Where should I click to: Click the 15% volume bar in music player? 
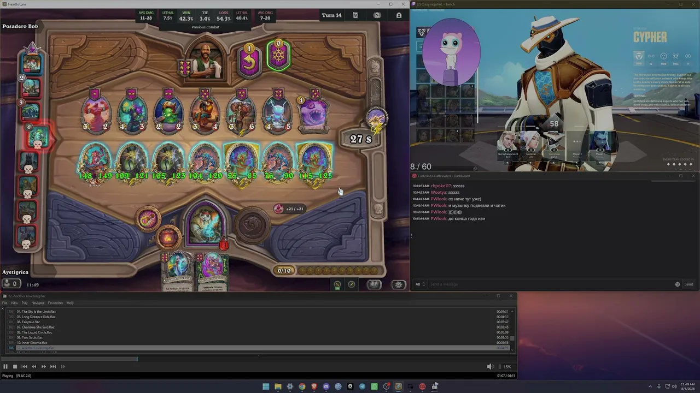pos(507,367)
